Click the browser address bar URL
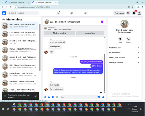Image resolution: width=145 pixels, height=116 pixels. tap(34, 7)
